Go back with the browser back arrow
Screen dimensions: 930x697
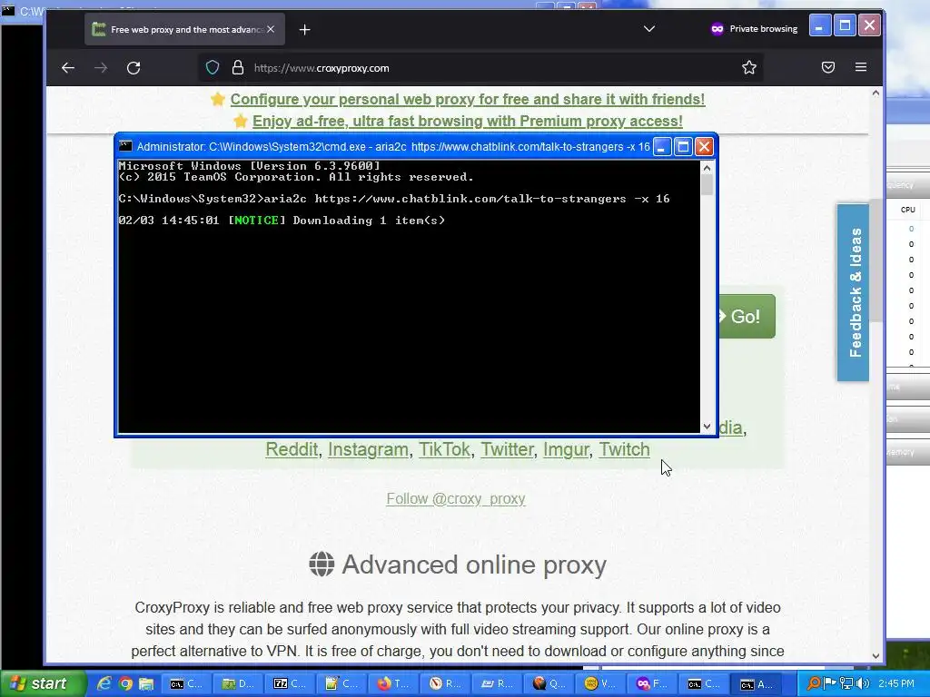68,67
